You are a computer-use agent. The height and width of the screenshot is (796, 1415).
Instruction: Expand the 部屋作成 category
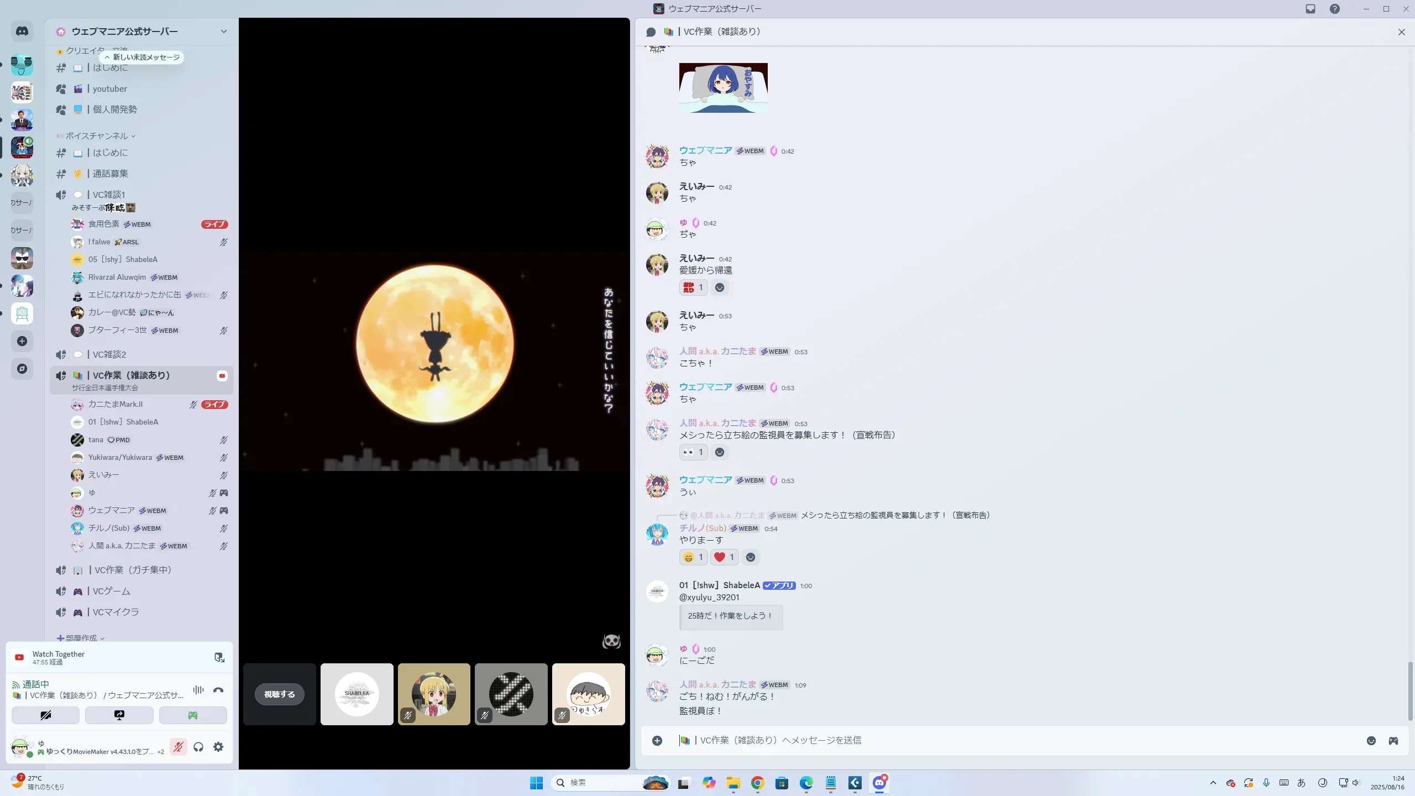81,638
